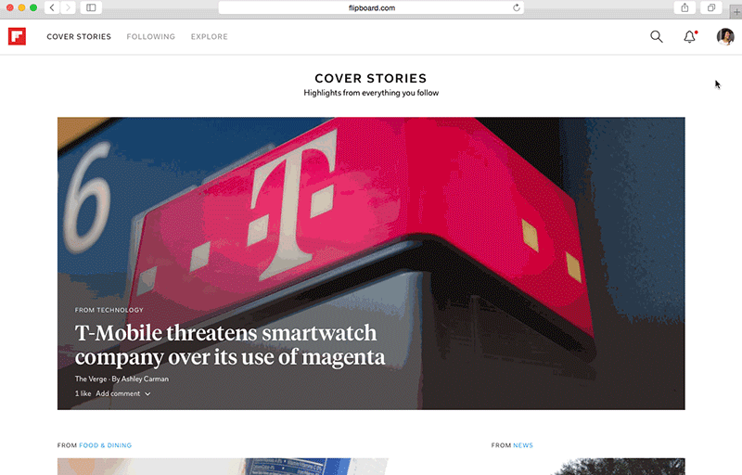Switch to the Following tab

pyautogui.click(x=151, y=36)
